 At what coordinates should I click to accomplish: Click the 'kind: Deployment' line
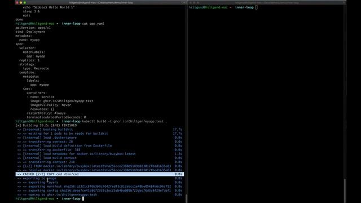30,32
